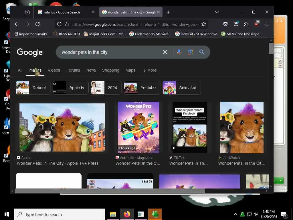The height and width of the screenshot is (220, 293).
Task: Open the uBlock Origin extension icon
Action: (257, 24)
